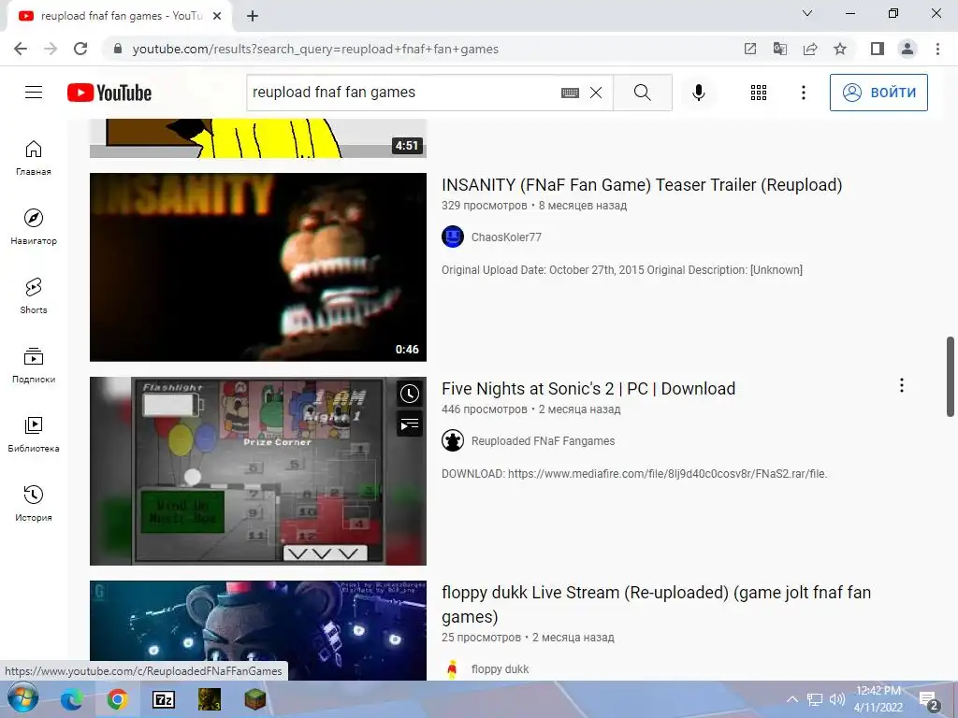958x718 pixels.
Task: Open Five Nights at Sonic's 2 title
Action: tap(588, 389)
